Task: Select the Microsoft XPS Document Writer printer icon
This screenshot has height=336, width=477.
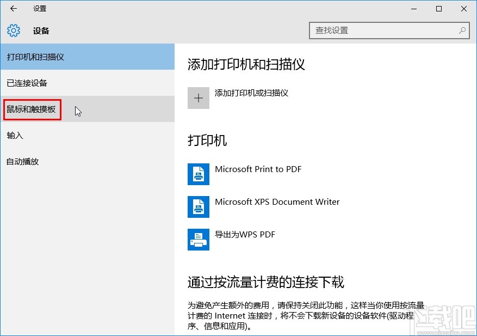Action: coord(199,207)
